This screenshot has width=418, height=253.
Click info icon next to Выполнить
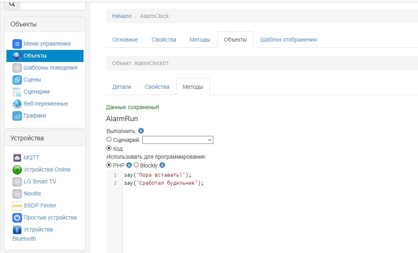141,131
